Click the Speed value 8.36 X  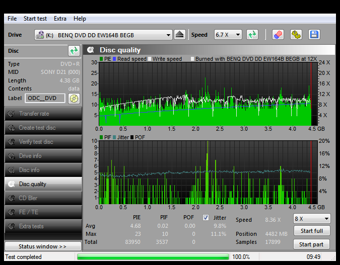pyautogui.click(x=273, y=220)
